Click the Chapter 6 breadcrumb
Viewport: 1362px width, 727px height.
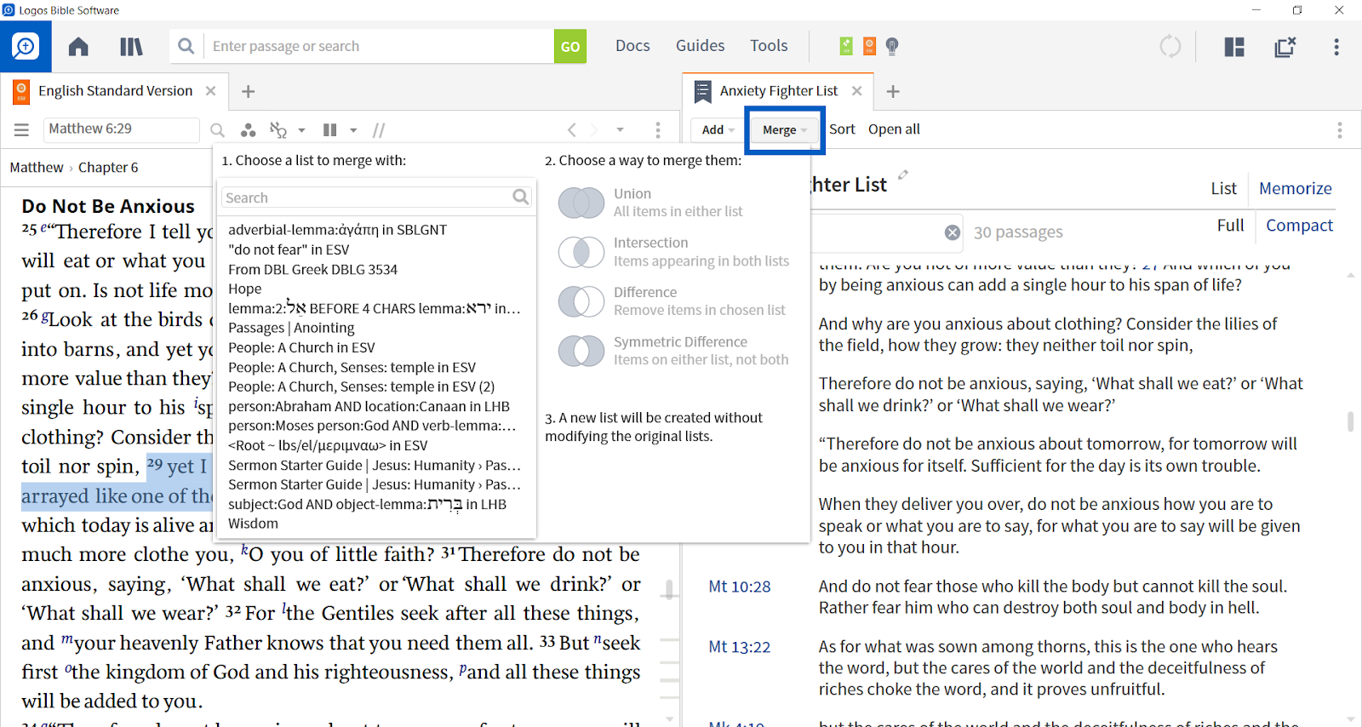pyautogui.click(x=108, y=168)
